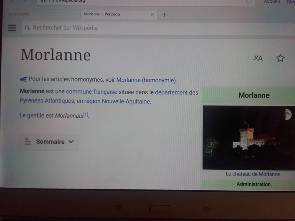Screen dimensions: 295x221
Task: Click the italic word Morlannais
Action: point(69,116)
